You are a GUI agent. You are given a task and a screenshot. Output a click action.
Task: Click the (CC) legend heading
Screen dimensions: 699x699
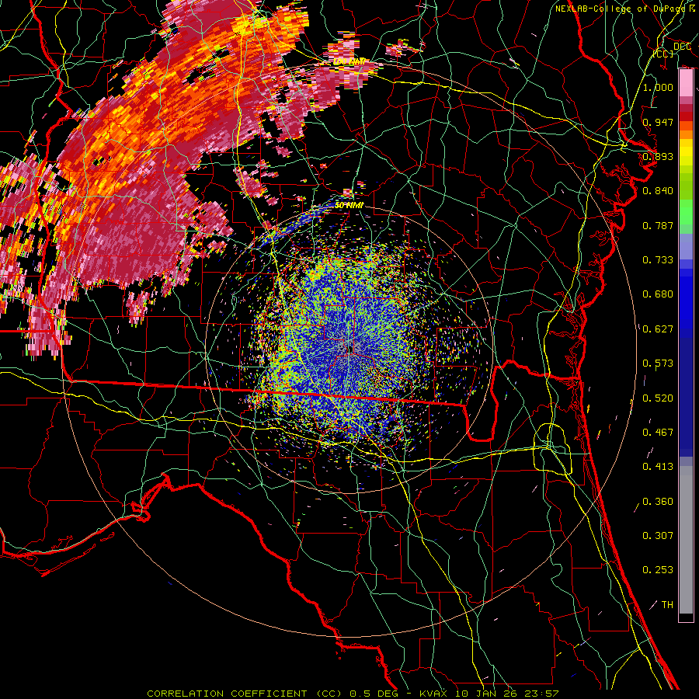tap(663, 54)
